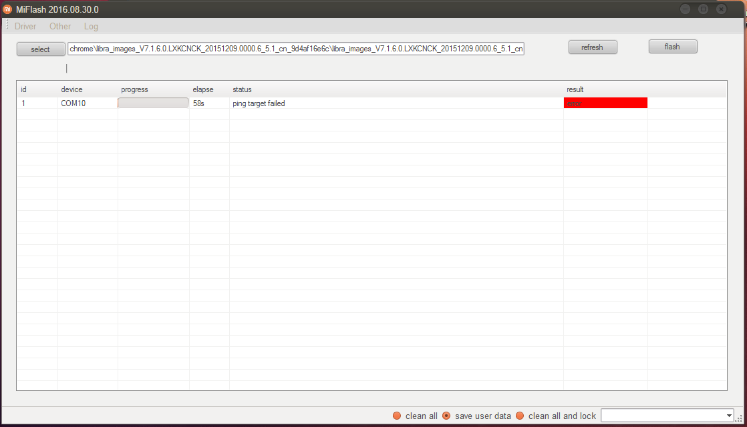Click the red error result cell

(605, 103)
